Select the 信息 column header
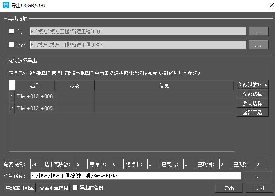275x196 pixels. (164, 86)
